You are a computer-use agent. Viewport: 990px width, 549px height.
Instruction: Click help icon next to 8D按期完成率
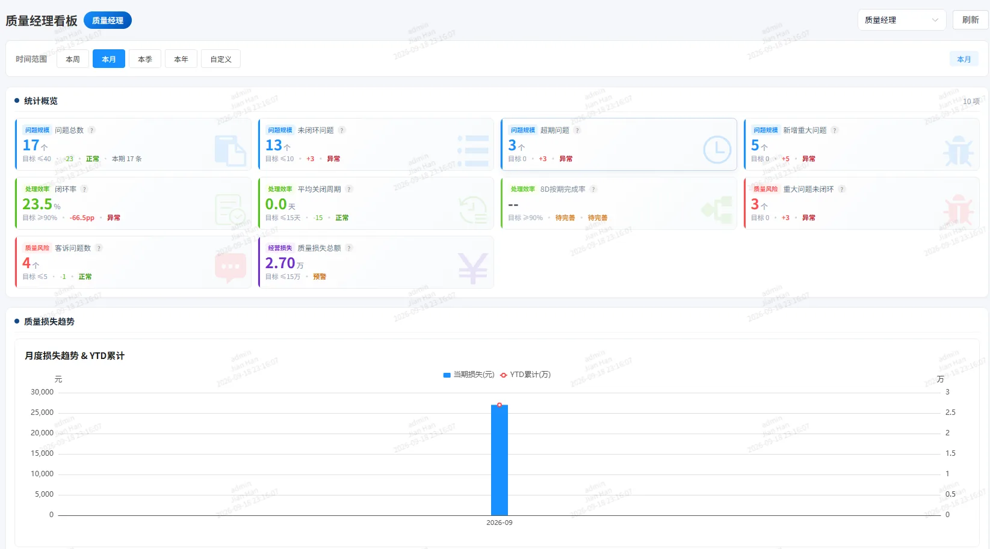[x=593, y=189]
